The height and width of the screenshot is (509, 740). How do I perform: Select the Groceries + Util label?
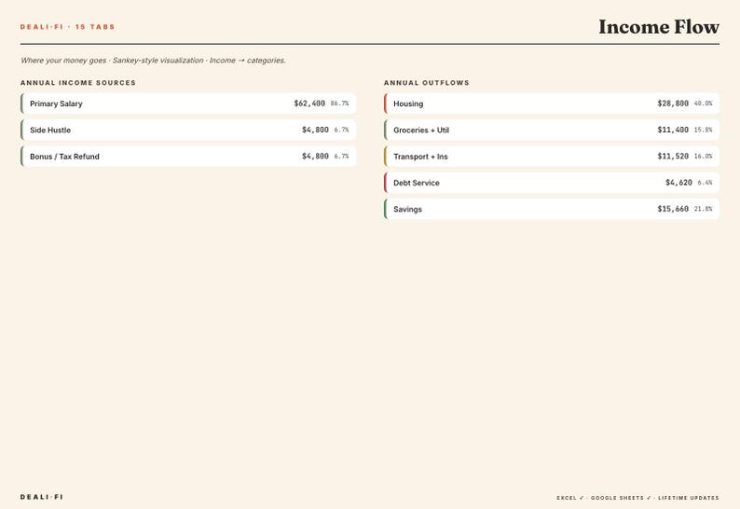421,130
